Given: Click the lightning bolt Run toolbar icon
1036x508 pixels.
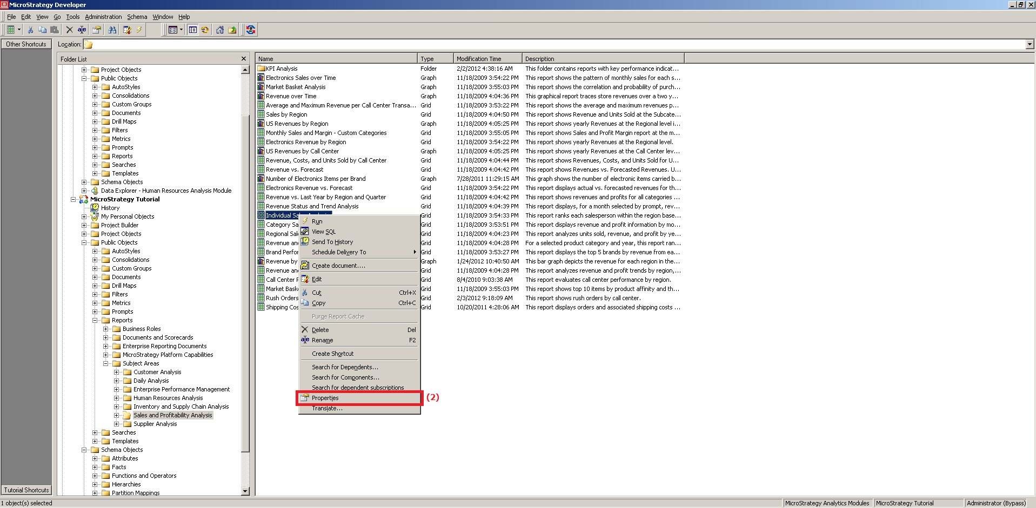Looking at the screenshot, I should coord(139,30).
